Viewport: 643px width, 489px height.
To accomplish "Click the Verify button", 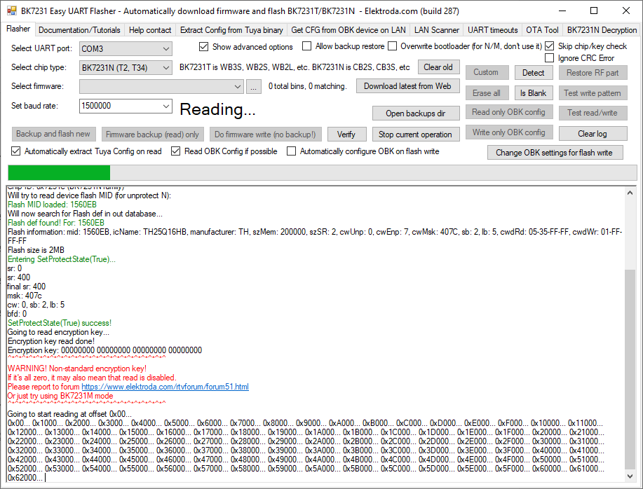I will (x=346, y=135).
